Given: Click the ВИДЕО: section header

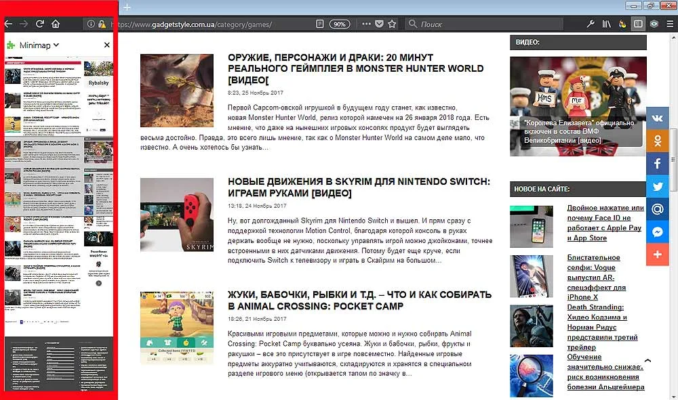Looking at the screenshot, I should [x=578, y=42].
